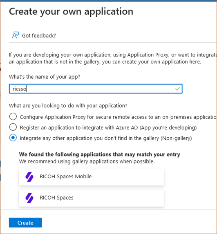Click the RICOH Spaces logo icon

click(29, 198)
